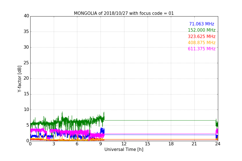Click the 323.625 MHz legend entry
The width and height of the screenshot is (242, 161).
201,37
